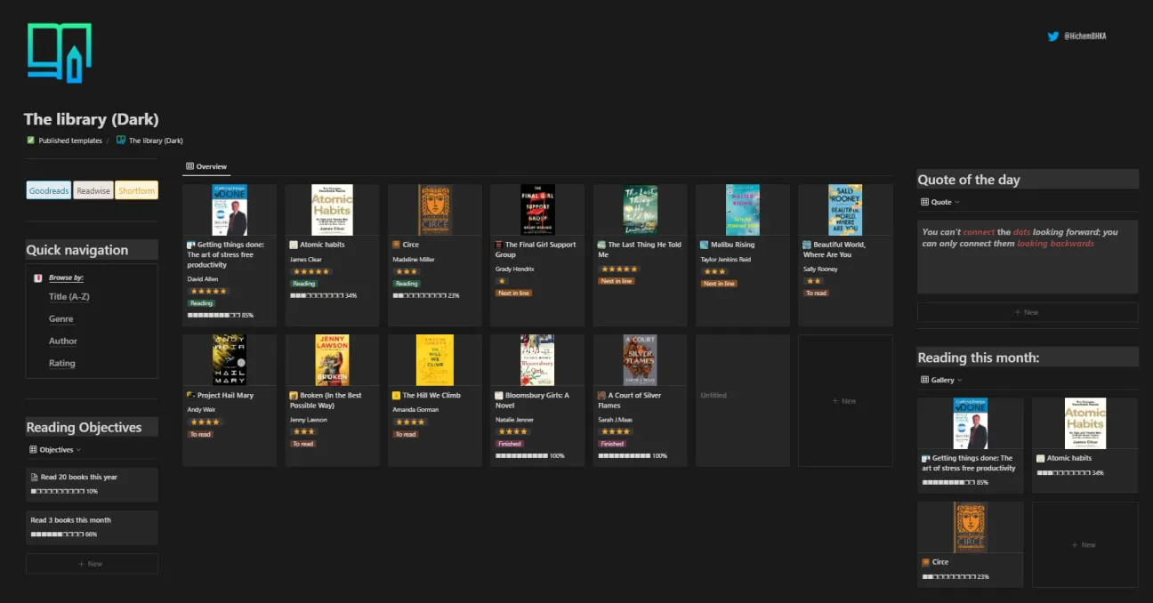Click the author name Sally Rooney

pyautogui.click(x=822, y=269)
